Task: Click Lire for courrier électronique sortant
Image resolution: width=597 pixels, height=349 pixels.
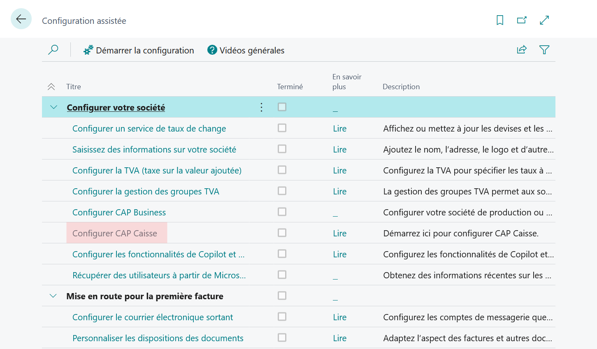Action: 340,317
